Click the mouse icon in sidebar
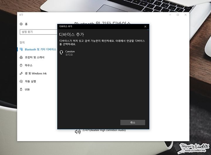211x155 pixels. [x=21, y=65]
